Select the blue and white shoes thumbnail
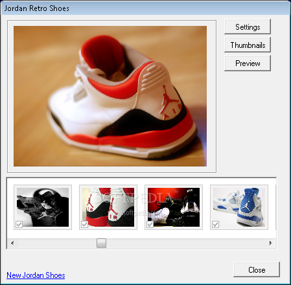Viewport: 291px width, 285px height. click(x=239, y=207)
